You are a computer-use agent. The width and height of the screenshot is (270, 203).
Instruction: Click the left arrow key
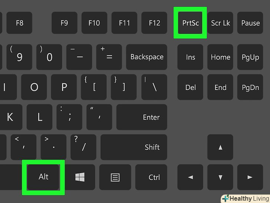[190, 177]
